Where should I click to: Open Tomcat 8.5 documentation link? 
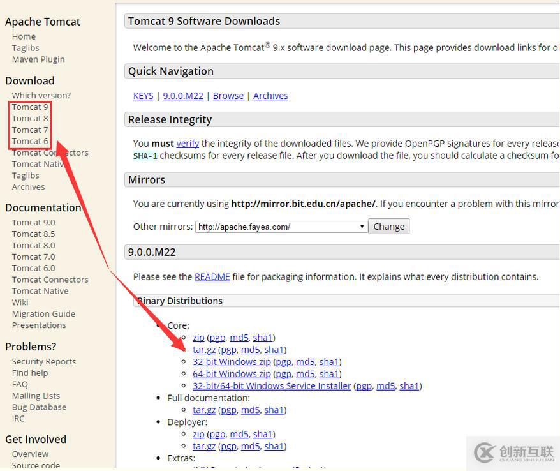click(33, 234)
